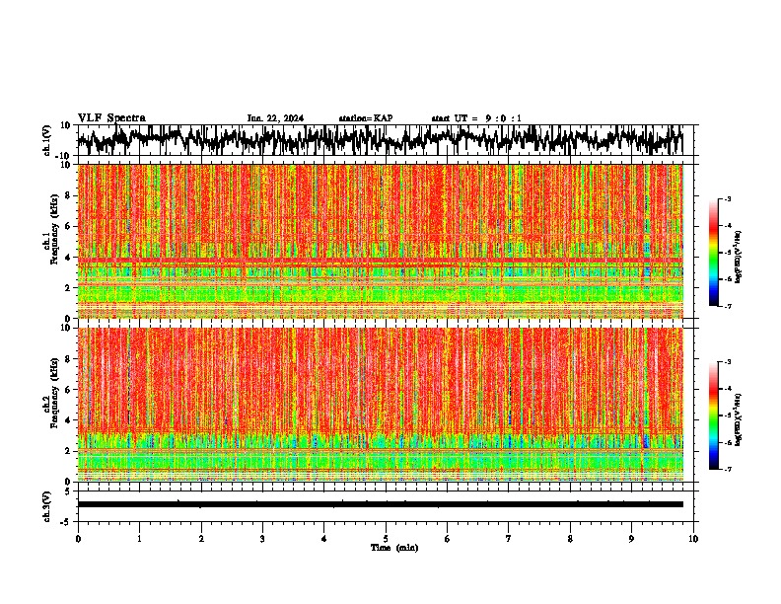Click the ch.3 black voltage trace
This screenshot has height=604, width=781.
pyautogui.click(x=380, y=504)
